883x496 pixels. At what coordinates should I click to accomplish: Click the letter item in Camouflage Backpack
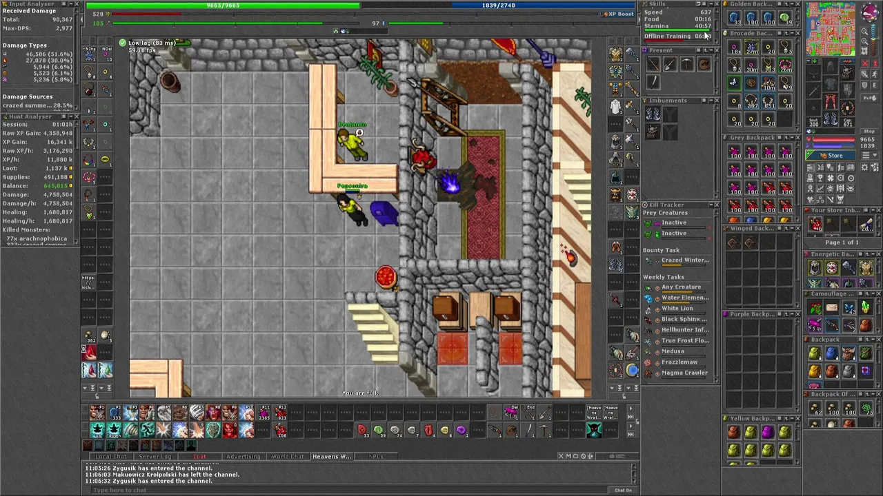[831, 308]
